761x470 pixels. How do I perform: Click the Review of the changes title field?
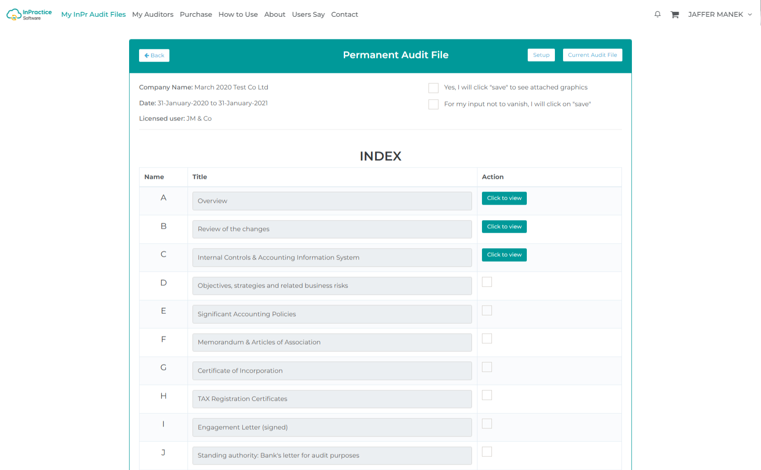click(x=332, y=229)
